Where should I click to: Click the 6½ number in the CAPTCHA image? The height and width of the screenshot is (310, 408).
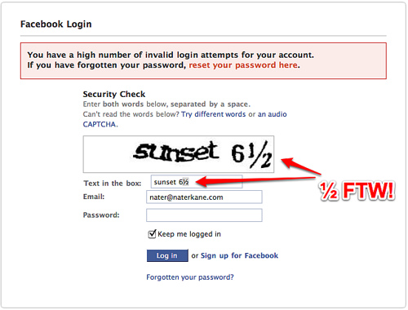pyautogui.click(x=251, y=154)
